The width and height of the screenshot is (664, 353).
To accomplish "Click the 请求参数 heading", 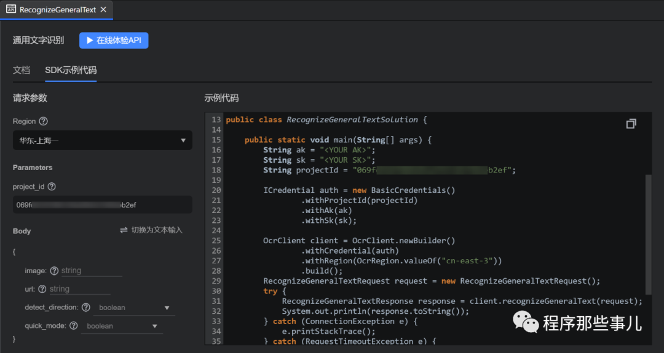I will click(x=30, y=98).
